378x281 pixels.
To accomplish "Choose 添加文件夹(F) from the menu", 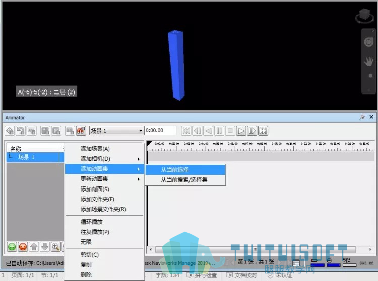I will (x=105, y=199).
